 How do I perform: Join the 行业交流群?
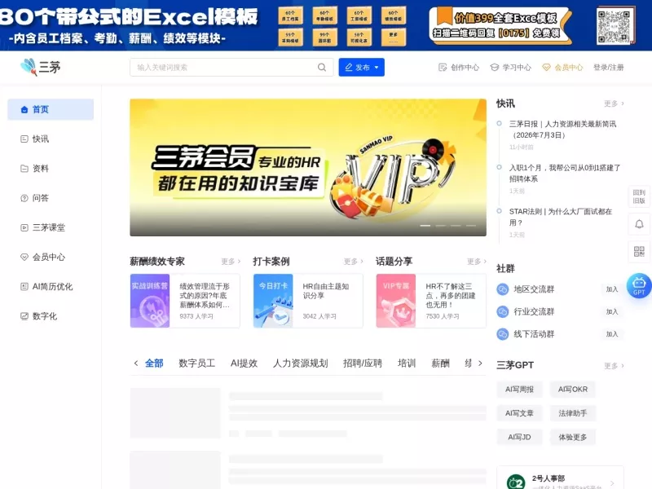612,311
